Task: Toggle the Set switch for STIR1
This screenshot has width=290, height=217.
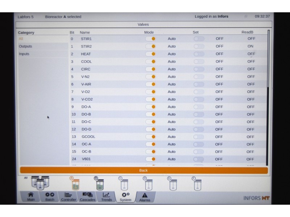Action: pos(199,39)
